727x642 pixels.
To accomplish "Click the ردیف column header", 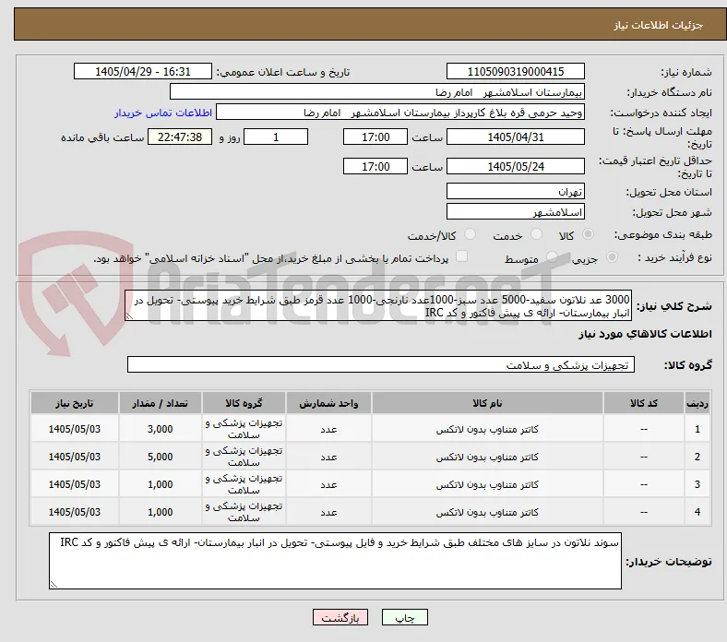I will (697, 403).
